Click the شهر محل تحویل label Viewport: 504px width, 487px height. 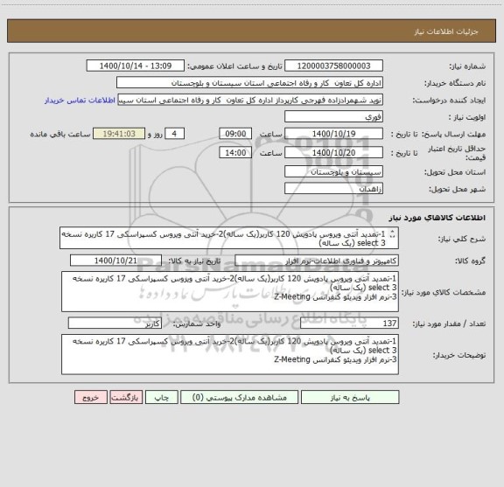click(x=457, y=189)
